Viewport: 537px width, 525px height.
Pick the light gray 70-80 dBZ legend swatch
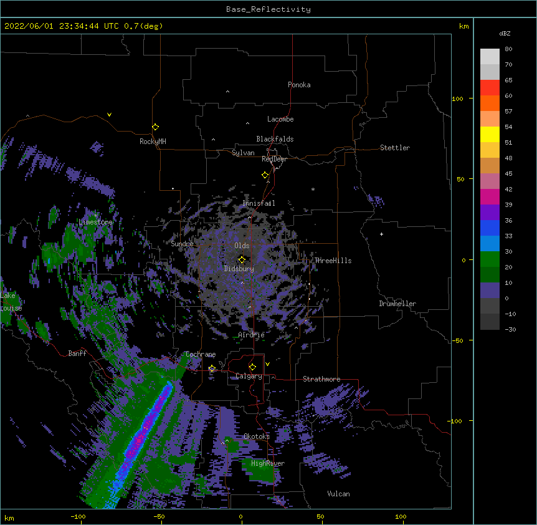pyautogui.click(x=490, y=56)
